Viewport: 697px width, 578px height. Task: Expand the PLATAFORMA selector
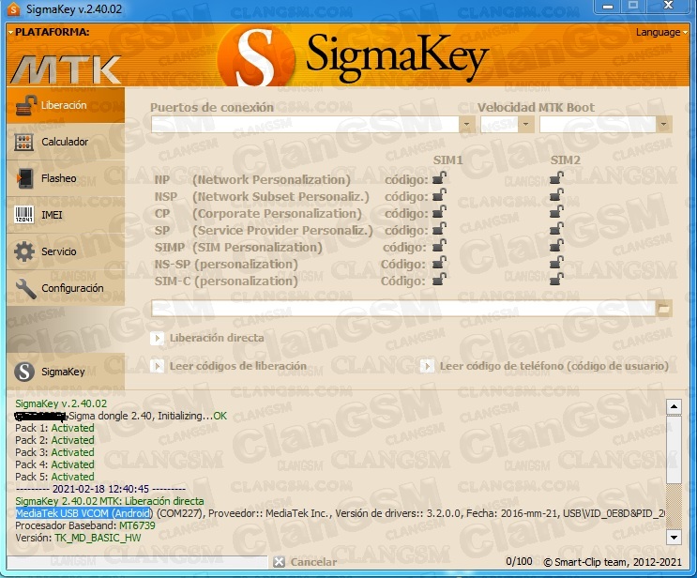click(x=49, y=32)
